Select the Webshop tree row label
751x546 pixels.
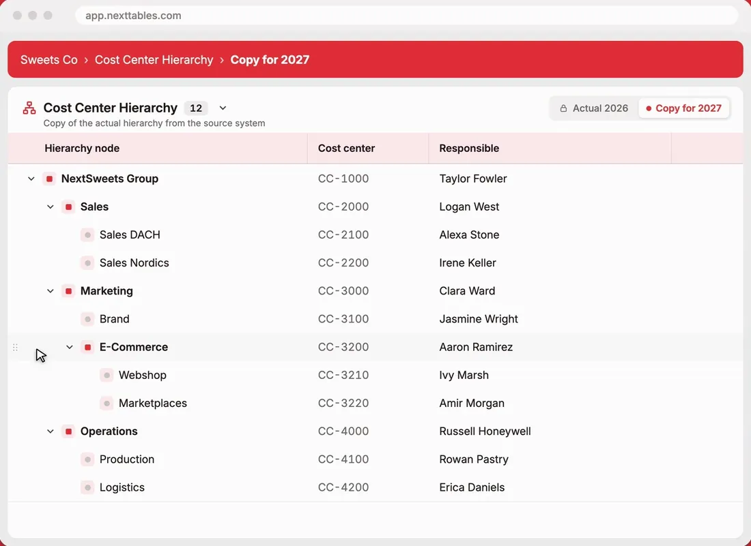tap(142, 376)
